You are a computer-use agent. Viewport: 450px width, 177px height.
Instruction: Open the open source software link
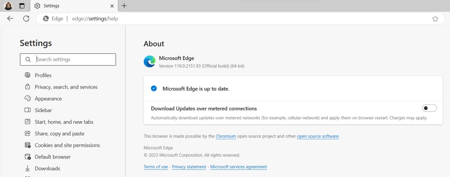pos(318,136)
